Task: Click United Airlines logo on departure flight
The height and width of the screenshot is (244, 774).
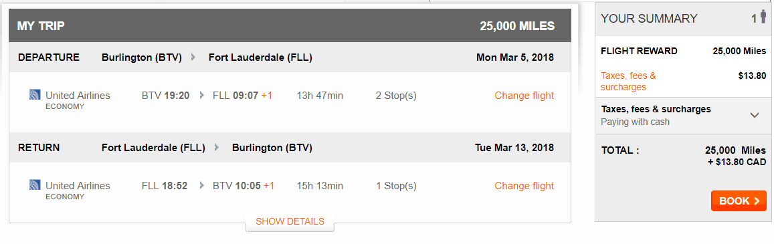Action: coord(35,95)
